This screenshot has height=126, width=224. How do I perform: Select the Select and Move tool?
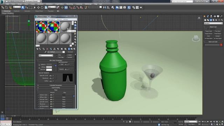[x=38, y=7]
